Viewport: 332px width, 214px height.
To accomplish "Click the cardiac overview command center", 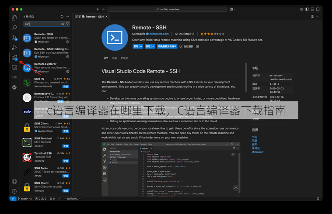I will [x=167, y=9].
